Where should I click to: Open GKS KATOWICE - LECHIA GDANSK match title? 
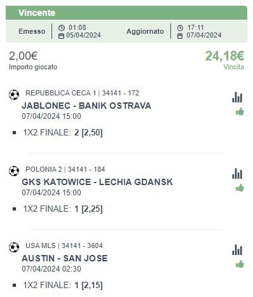97,182
